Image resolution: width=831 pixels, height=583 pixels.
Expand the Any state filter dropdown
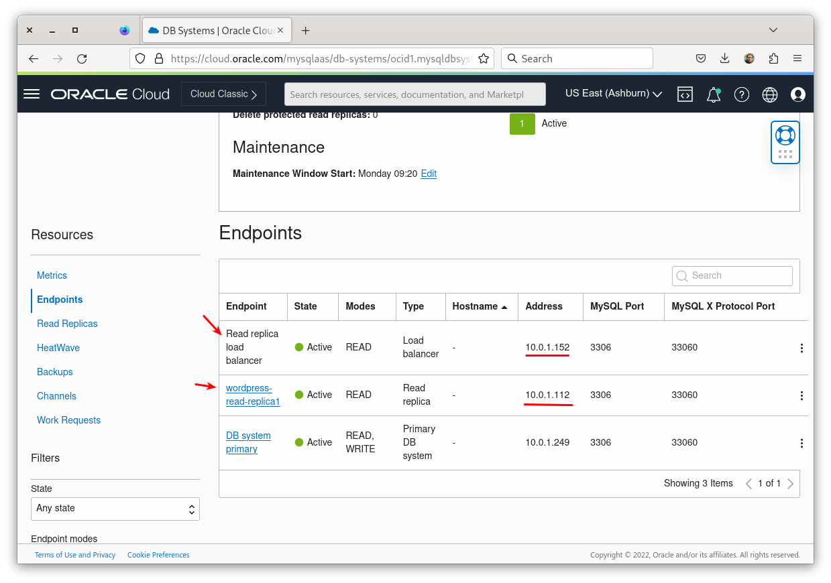click(115, 509)
